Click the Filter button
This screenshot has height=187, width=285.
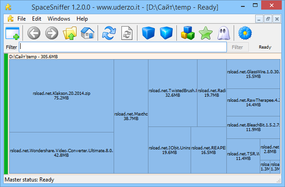click(238, 47)
